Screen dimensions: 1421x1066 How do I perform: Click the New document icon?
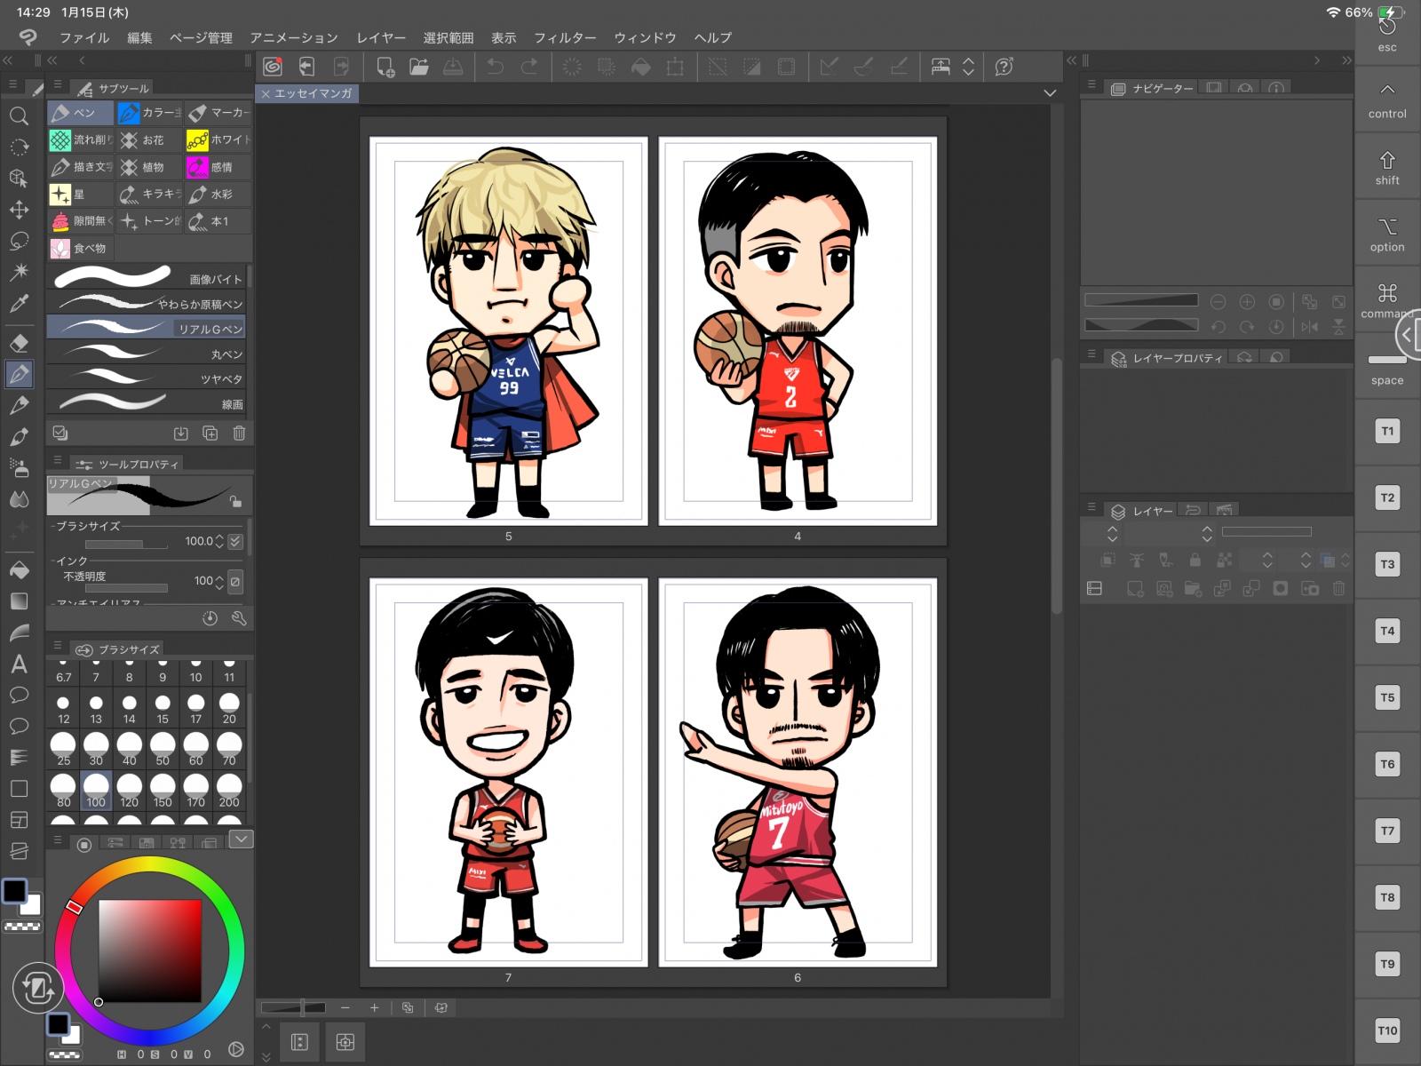(x=385, y=67)
